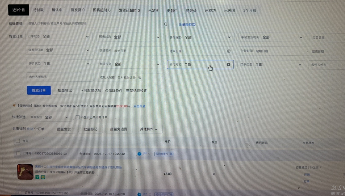The height and width of the screenshot is (196, 345).
Task: Clear the 支付方式 filter with its X icon
Action: tap(228, 65)
